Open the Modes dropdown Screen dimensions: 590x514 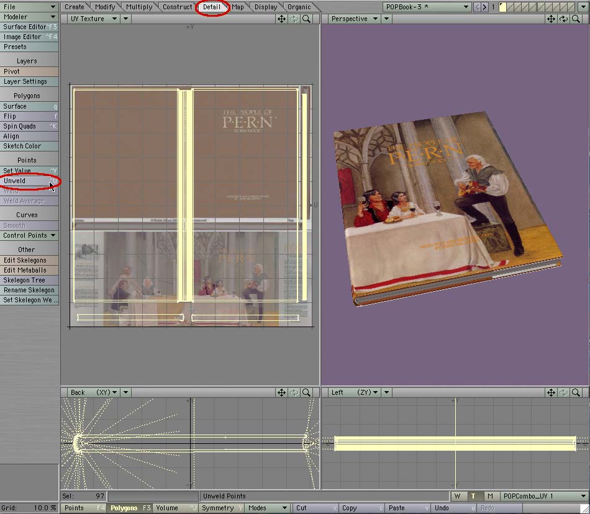point(267,508)
